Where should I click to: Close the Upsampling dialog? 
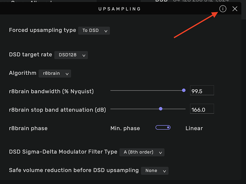235,9
